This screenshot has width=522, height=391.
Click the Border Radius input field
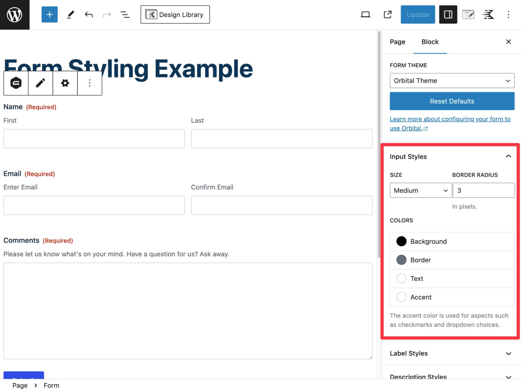coord(483,190)
